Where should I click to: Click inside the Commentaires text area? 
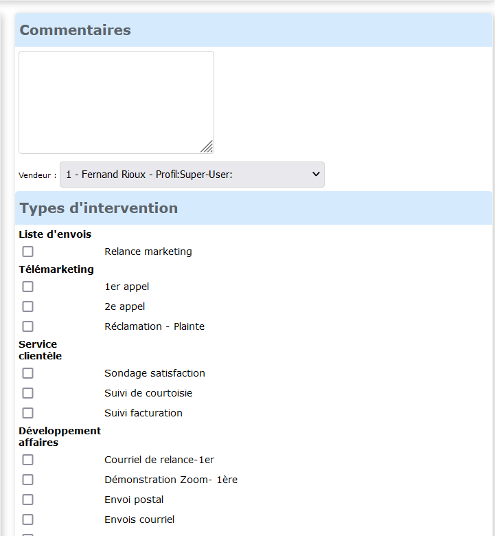(x=116, y=102)
